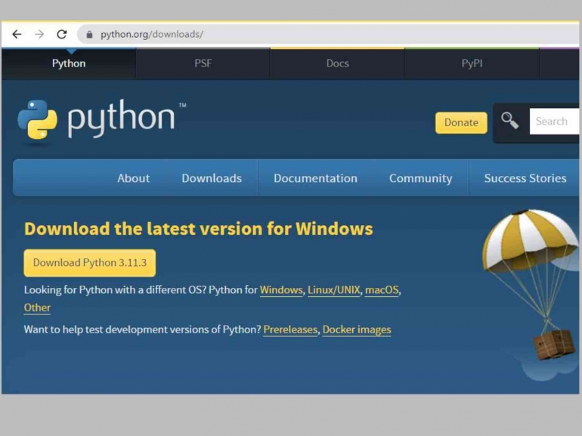The width and height of the screenshot is (582, 436).
Task: Go back using the browser back arrow
Action: click(17, 35)
